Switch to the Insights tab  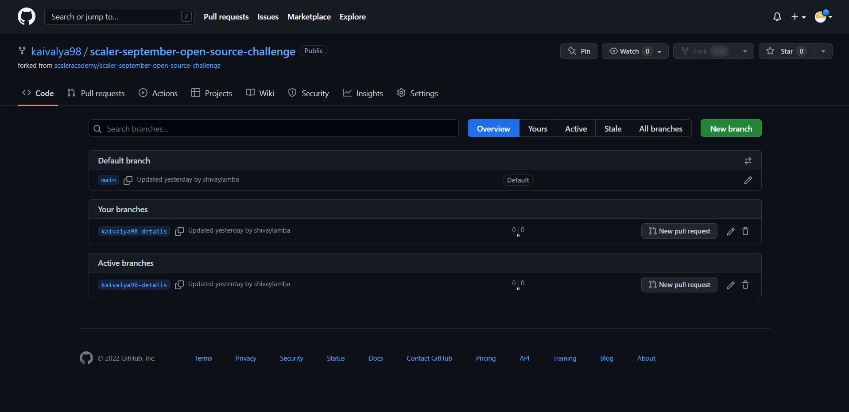363,93
